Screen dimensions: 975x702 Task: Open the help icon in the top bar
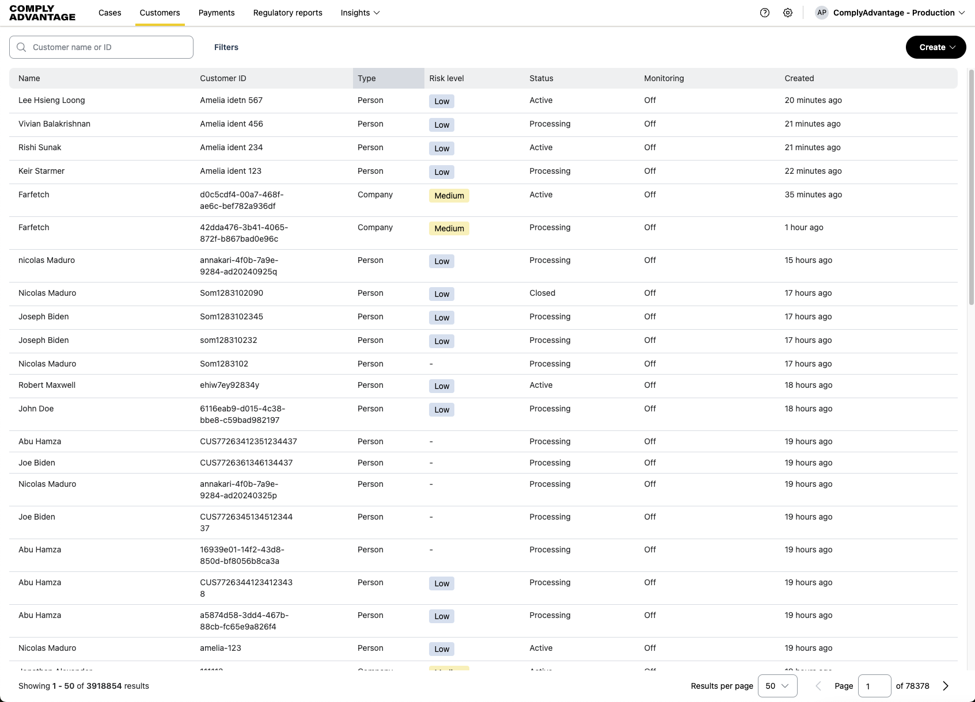[764, 12]
